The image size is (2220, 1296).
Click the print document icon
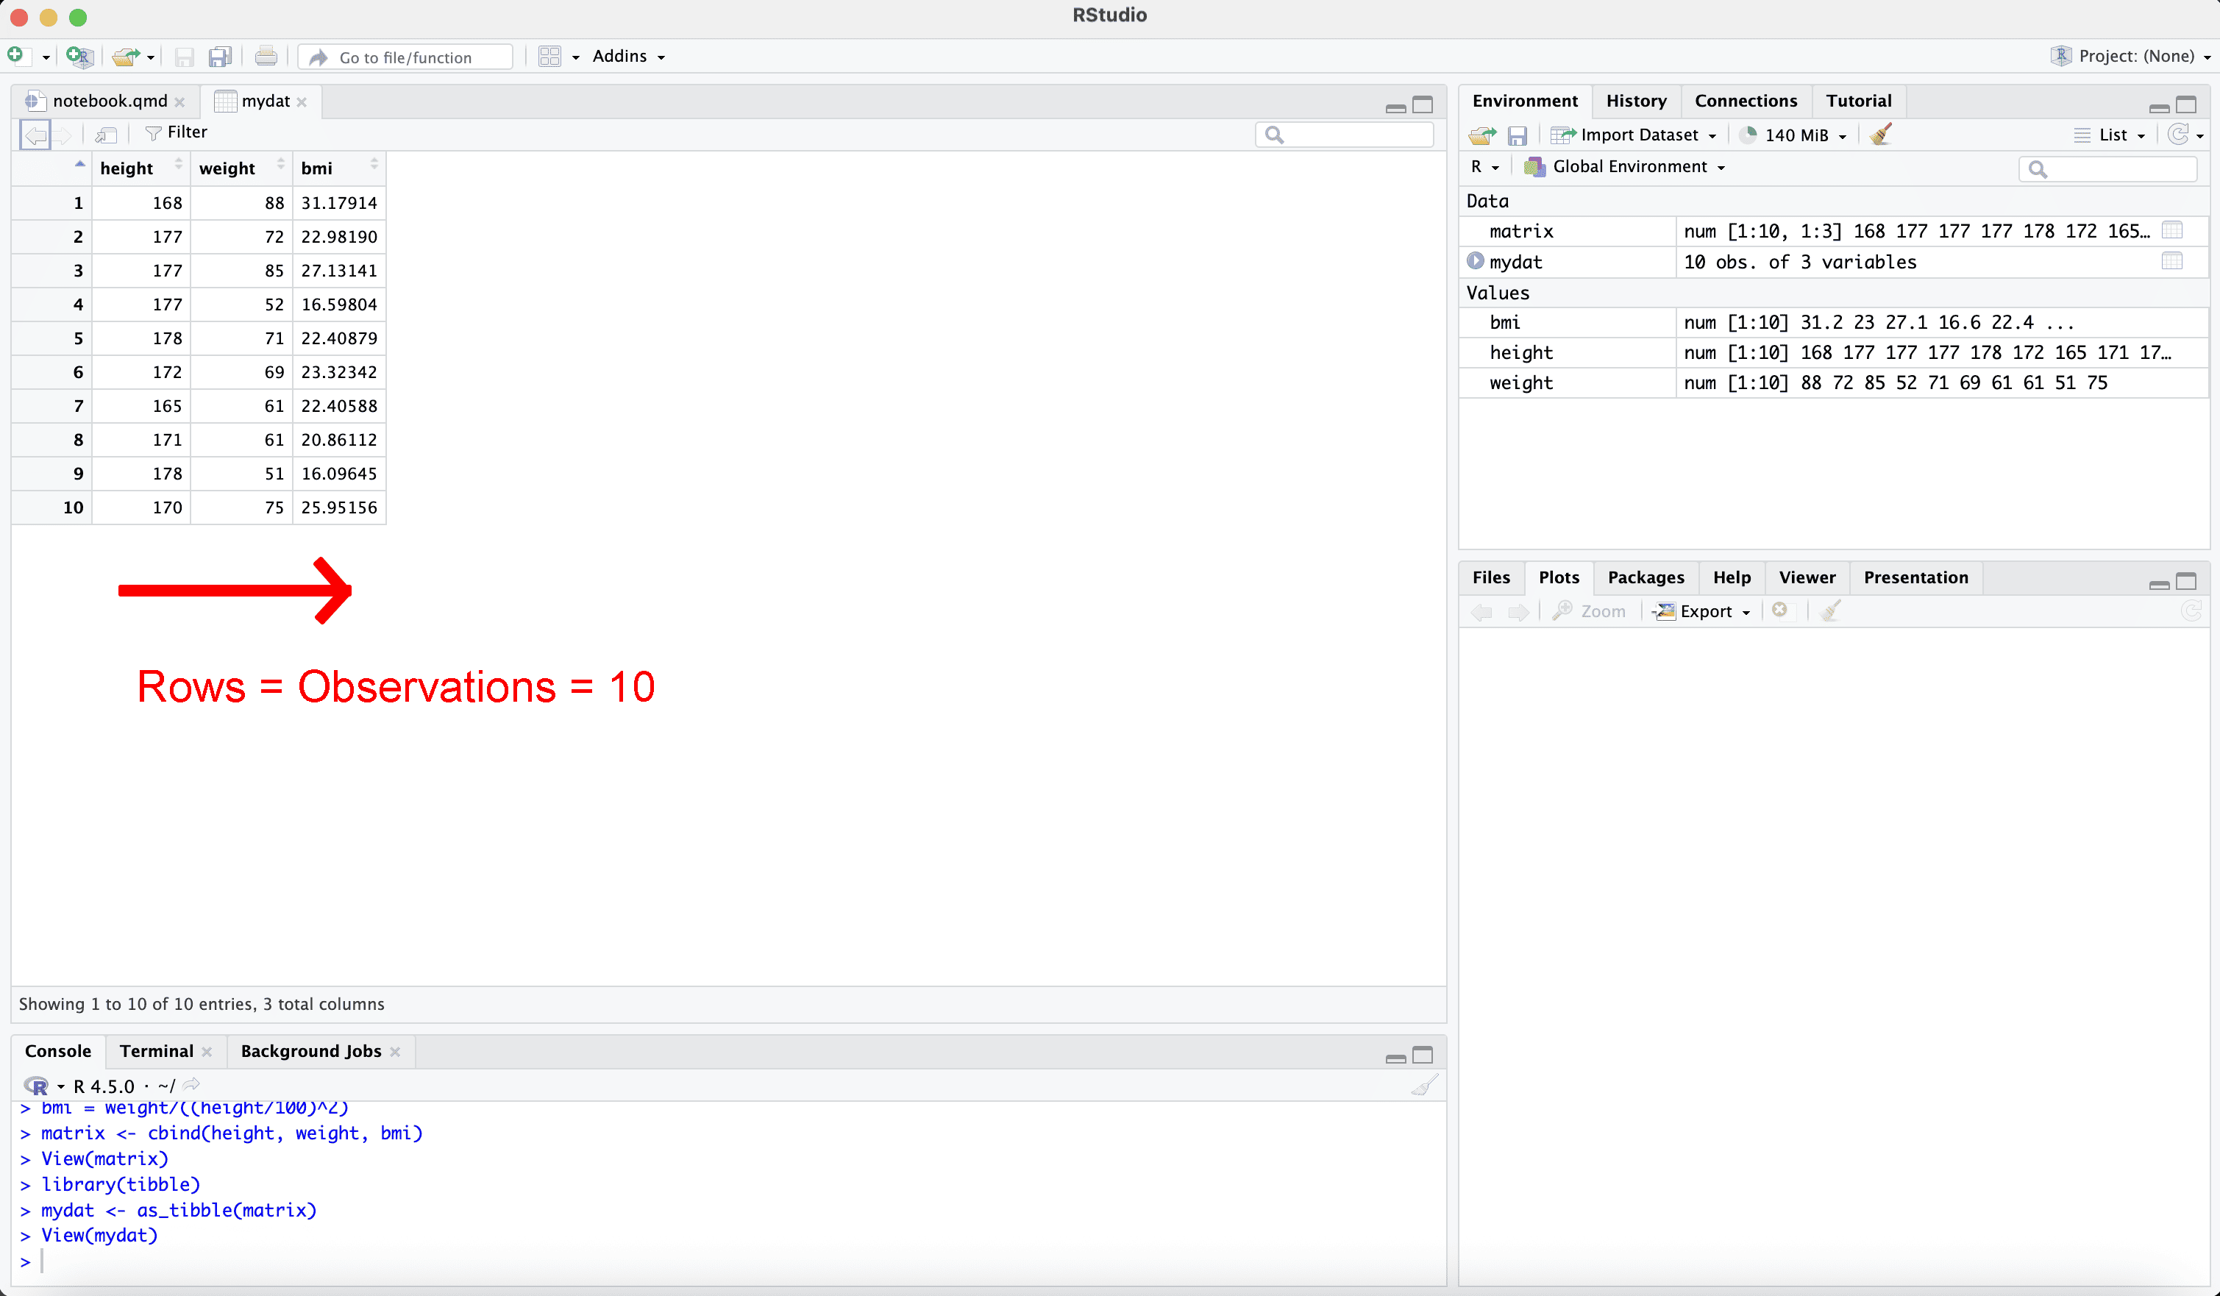[265, 57]
